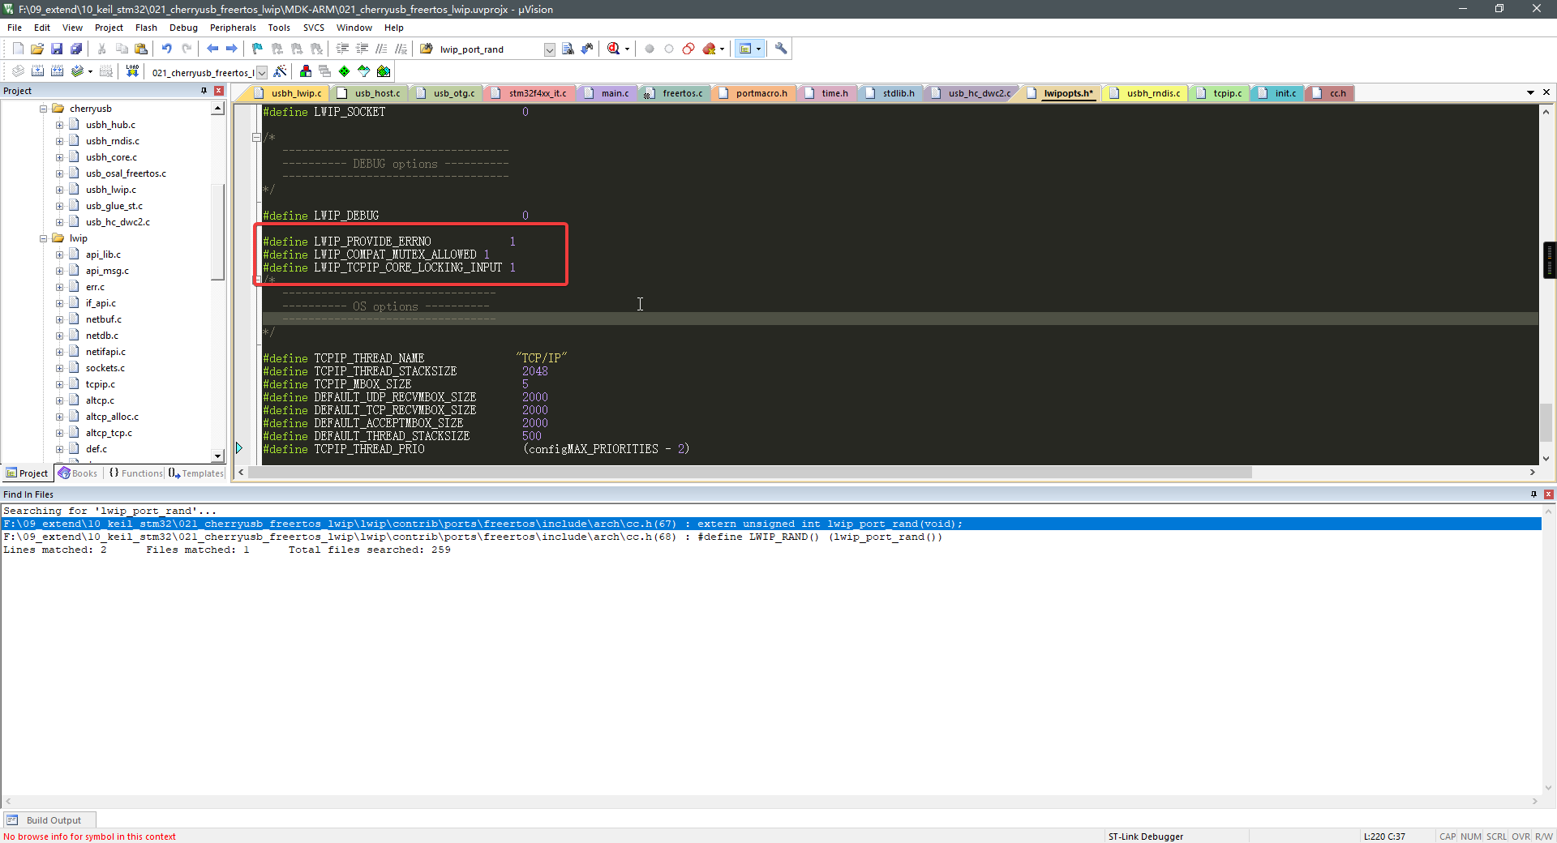Image resolution: width=1557 pixels, height=843 pixels.
Task: Insert a bookmark at the current line
Action: pyautogui.click(x=256, y=49)
